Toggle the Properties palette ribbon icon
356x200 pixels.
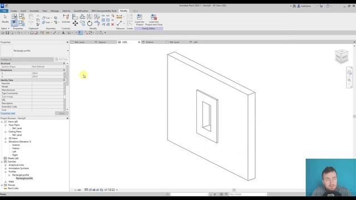14,23
